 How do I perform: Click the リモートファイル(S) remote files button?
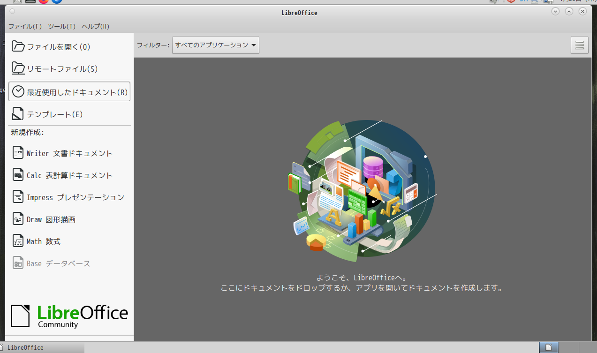pos(69,68)
